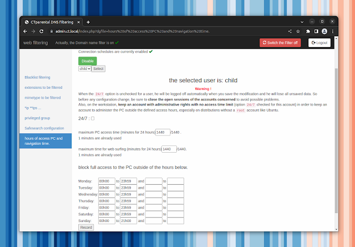Viewport: 355px width, 247px height.
Task: Click the share icon in address bar
Action: point(290,31)
